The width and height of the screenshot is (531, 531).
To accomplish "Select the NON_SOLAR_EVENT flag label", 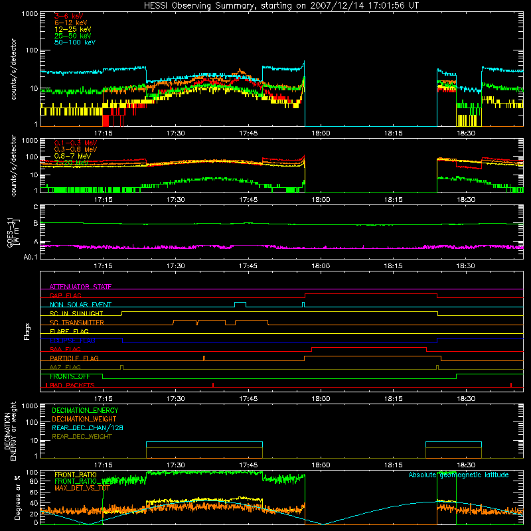I will point(80,305).
